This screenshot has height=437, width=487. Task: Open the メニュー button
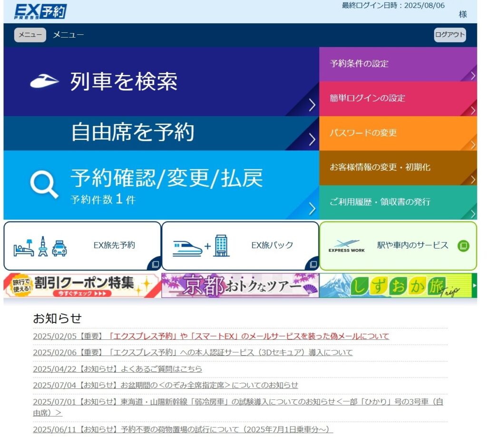point(30,35)
